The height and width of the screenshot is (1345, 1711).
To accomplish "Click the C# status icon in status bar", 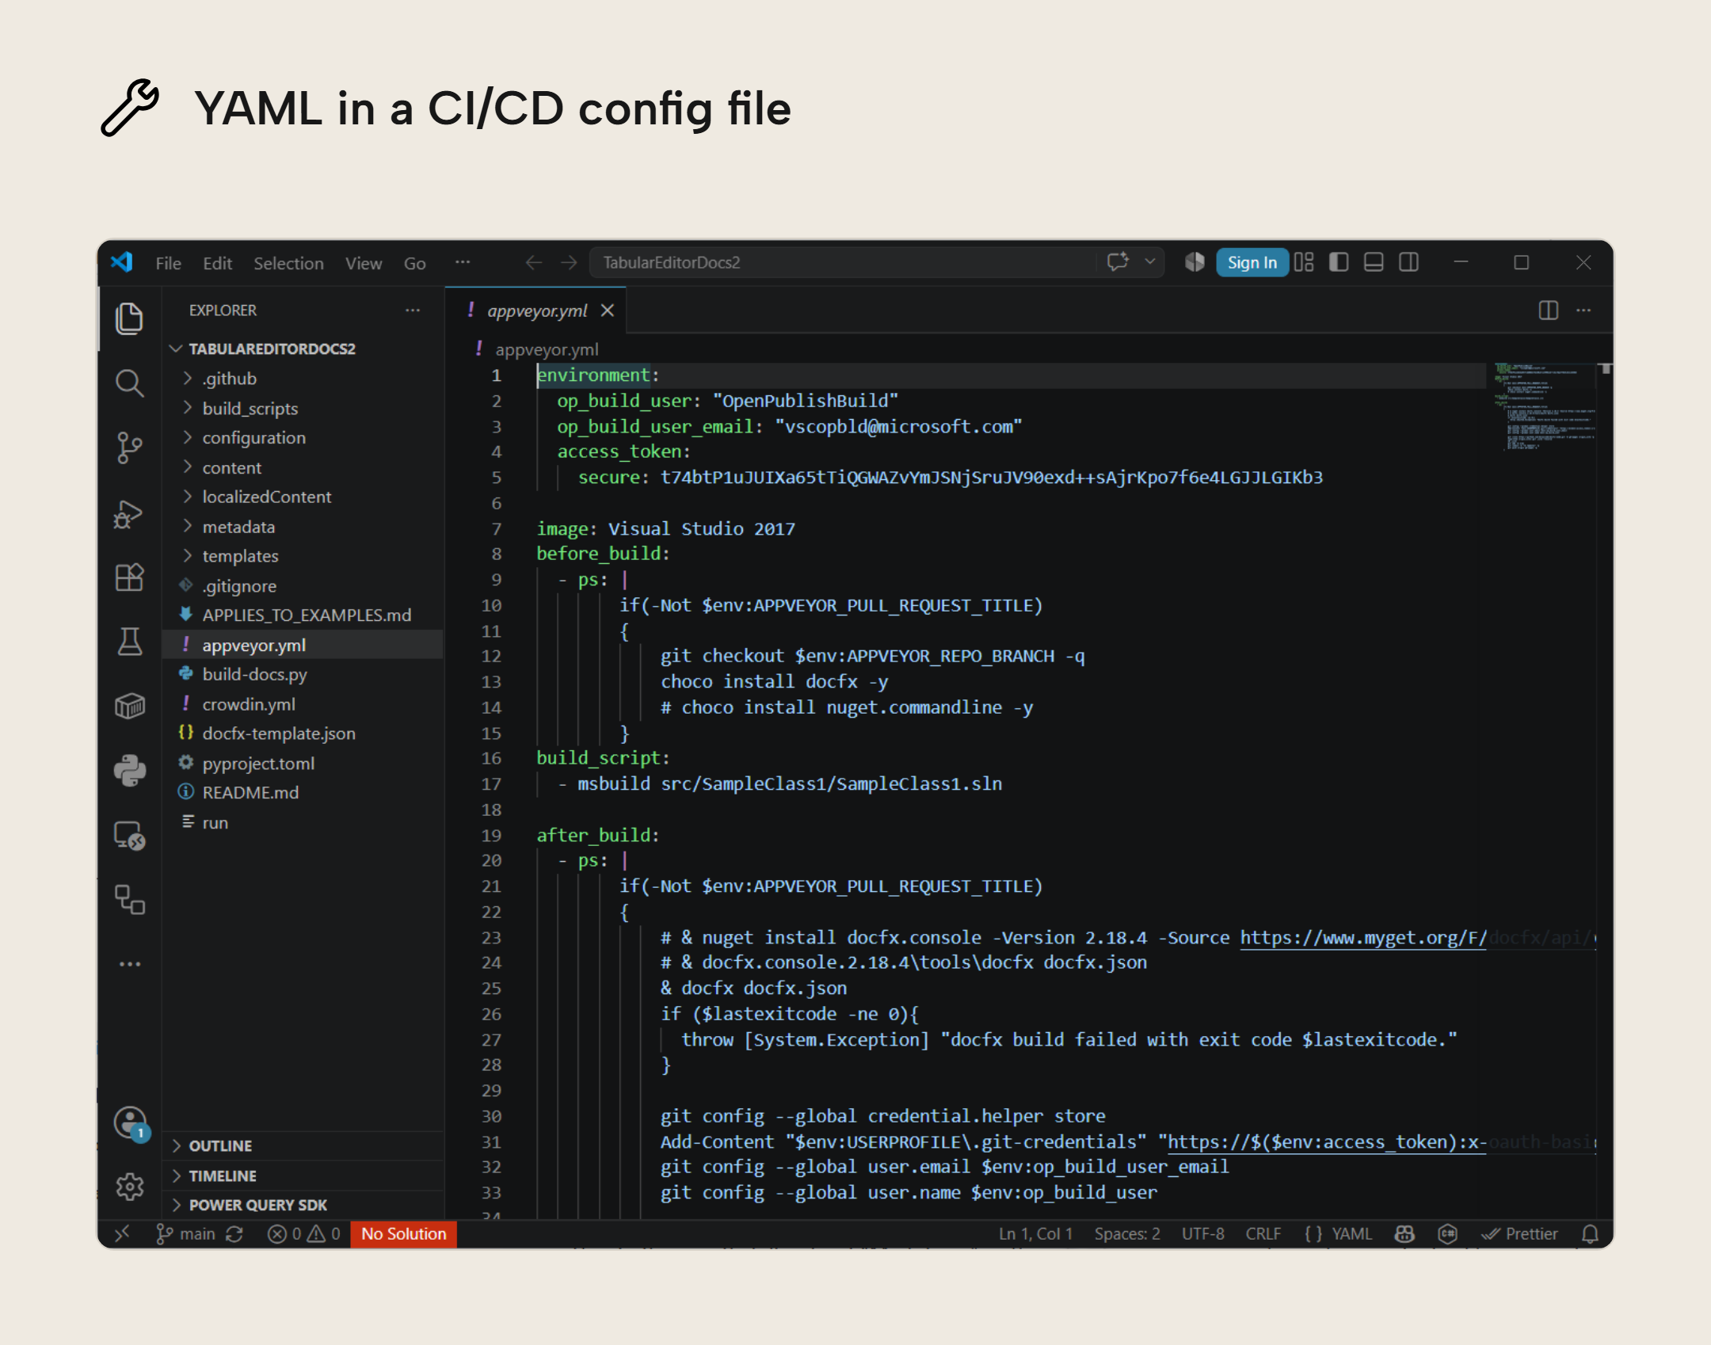I will point(1447,1234).
